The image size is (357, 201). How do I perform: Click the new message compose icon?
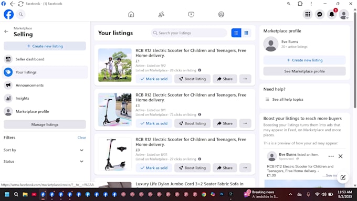click(343, 177)
